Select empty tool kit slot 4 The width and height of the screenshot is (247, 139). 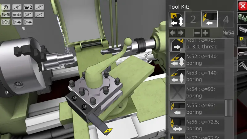[x=226, y=19]
